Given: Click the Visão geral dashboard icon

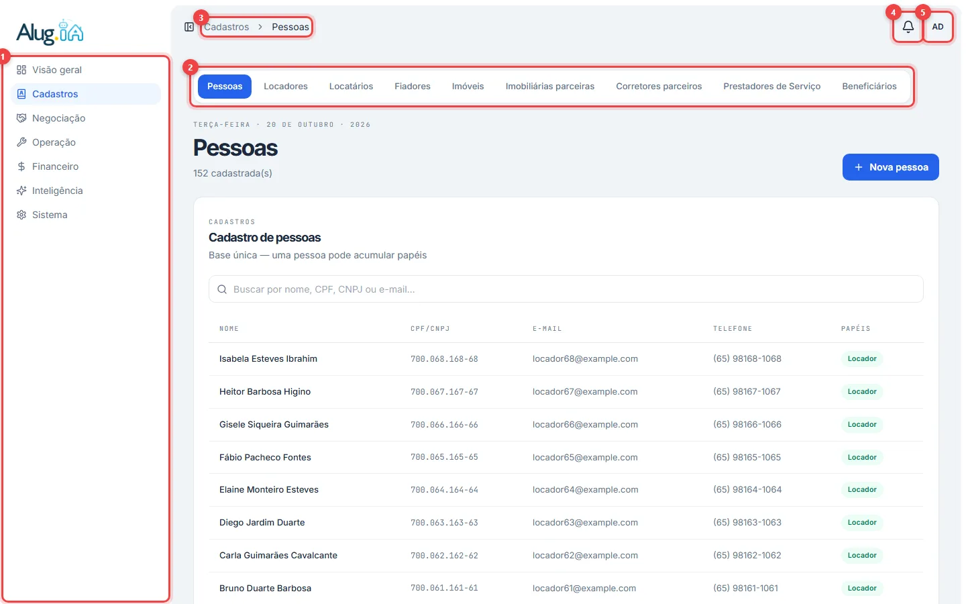Looking at the screenshot, I should [21, 70].
